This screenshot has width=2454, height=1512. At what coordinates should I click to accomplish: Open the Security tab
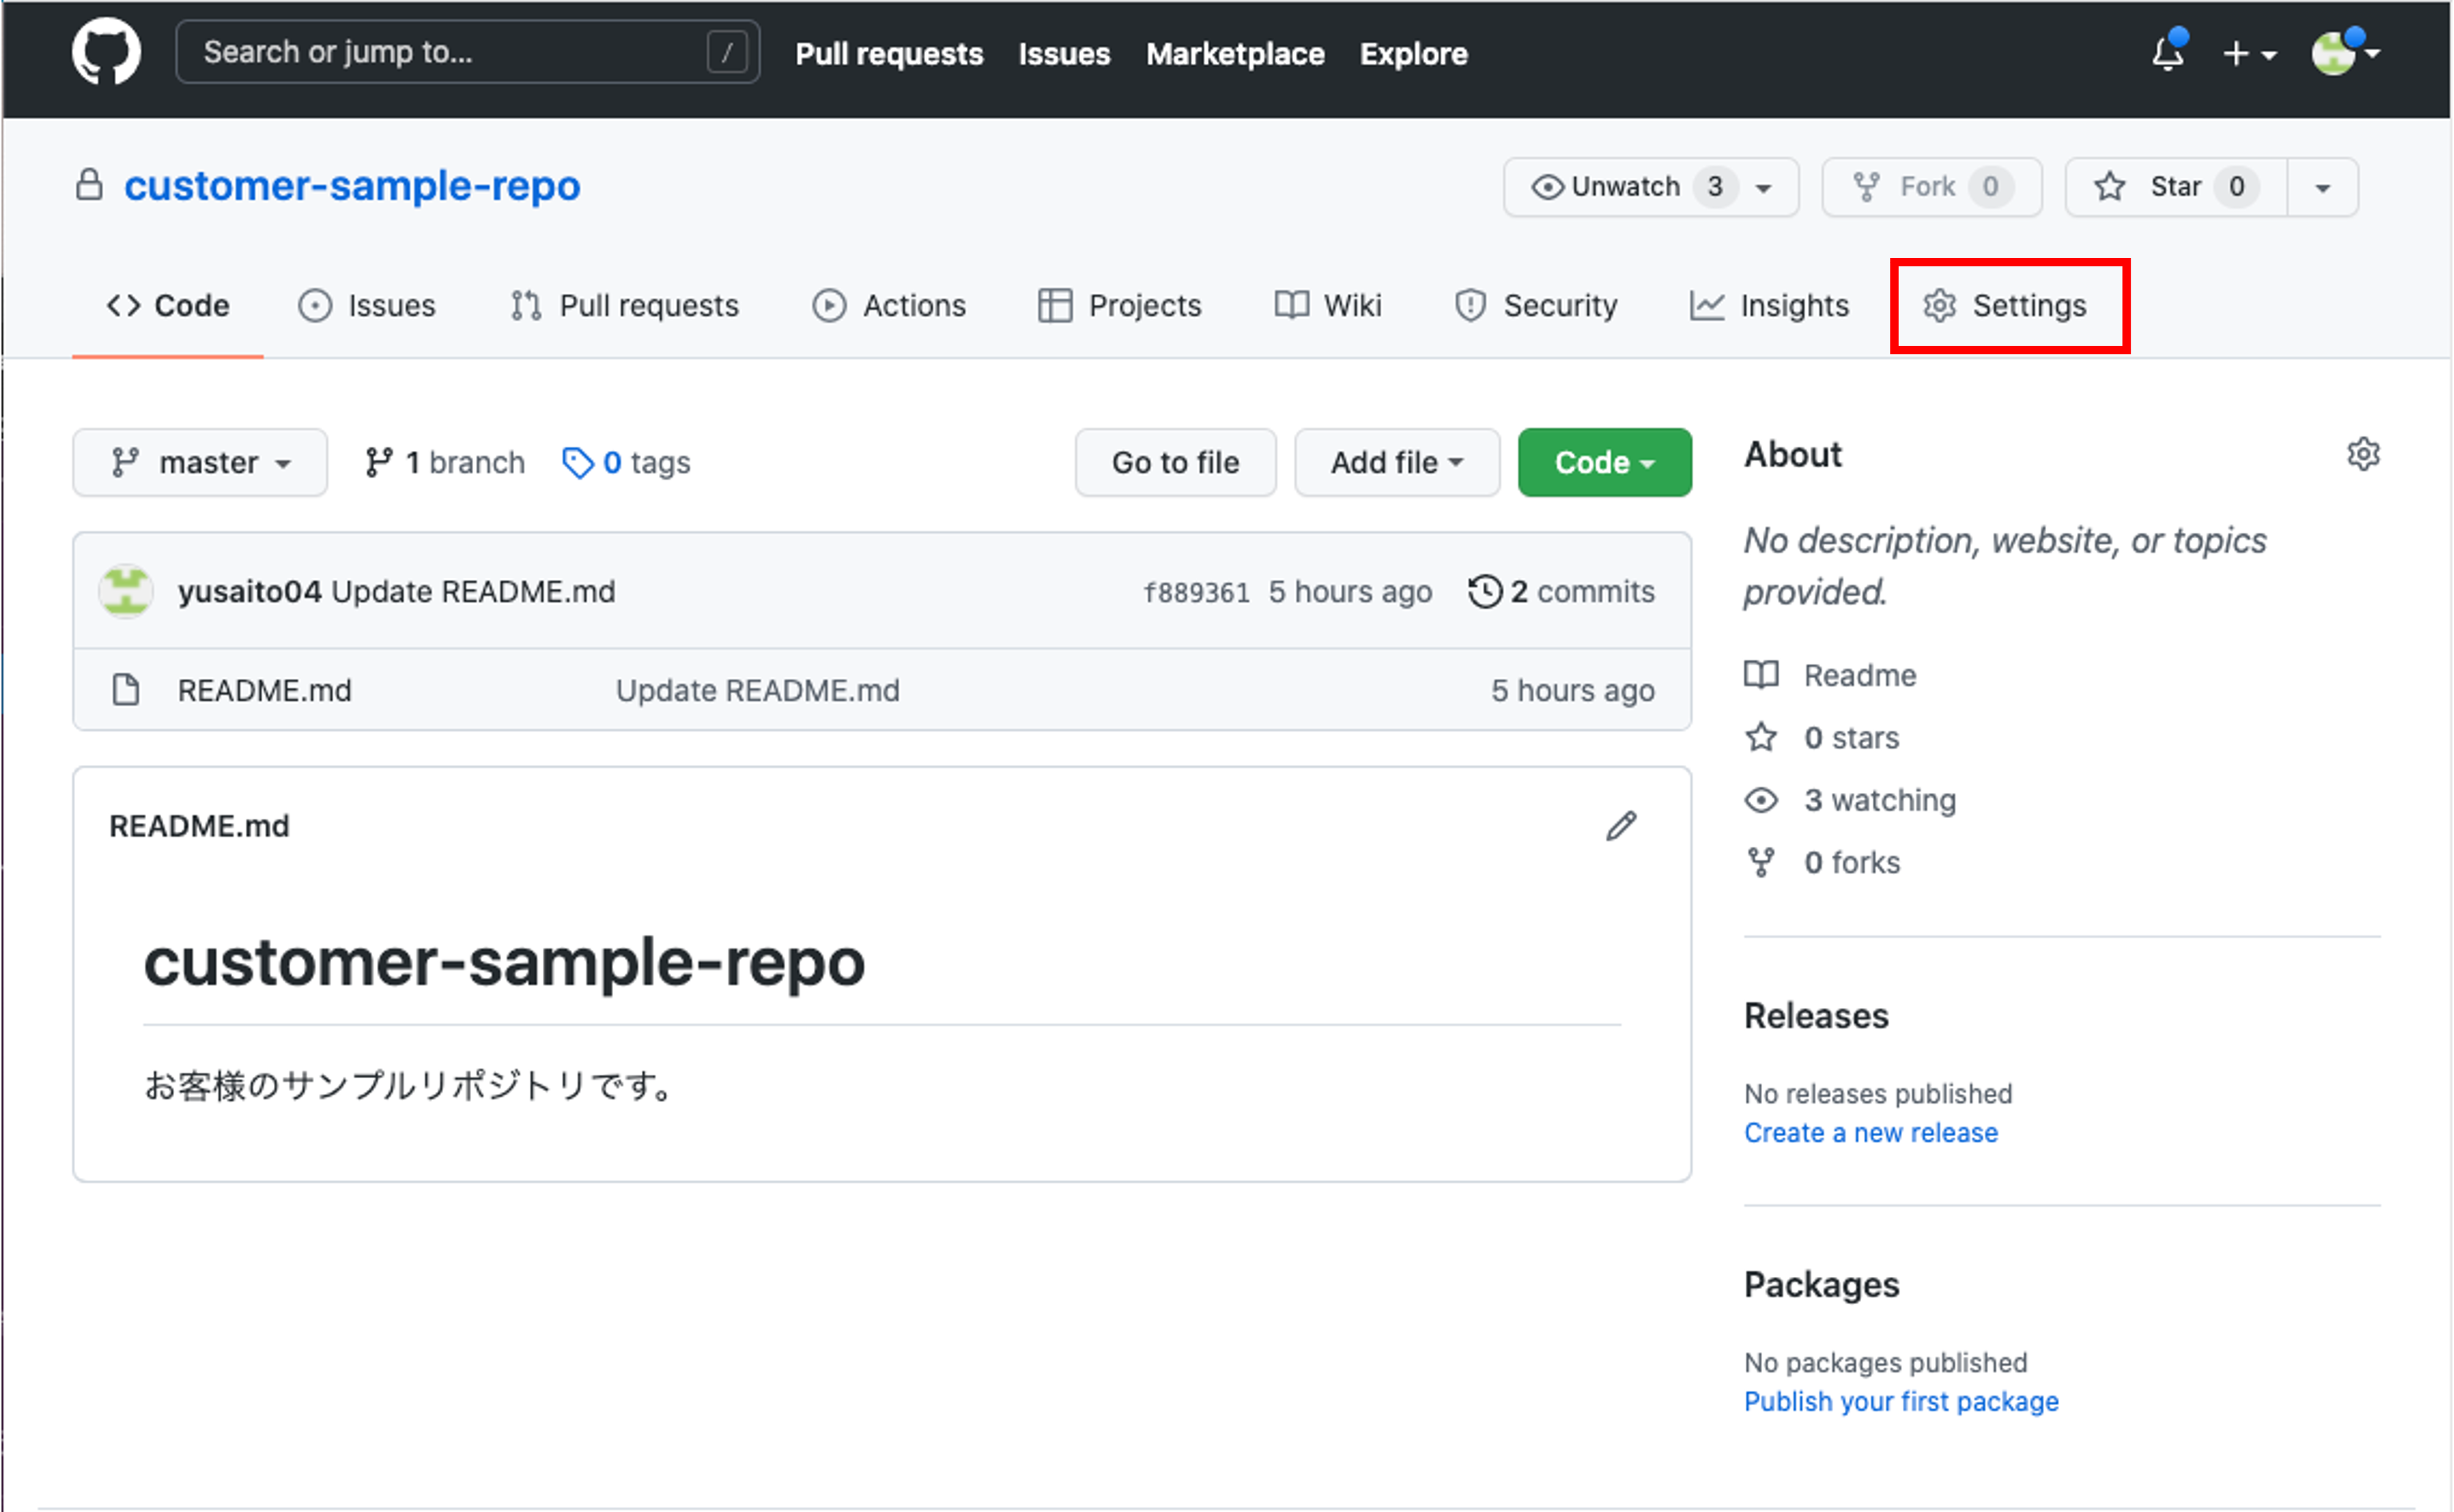1535,305
